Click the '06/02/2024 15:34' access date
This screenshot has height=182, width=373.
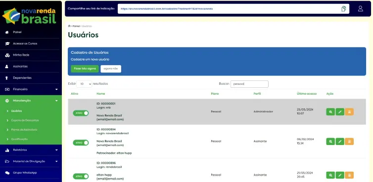coord(305,141)
